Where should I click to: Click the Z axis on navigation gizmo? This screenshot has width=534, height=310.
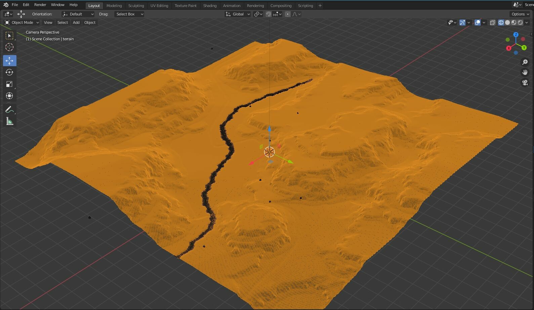[x=516, y=35]
